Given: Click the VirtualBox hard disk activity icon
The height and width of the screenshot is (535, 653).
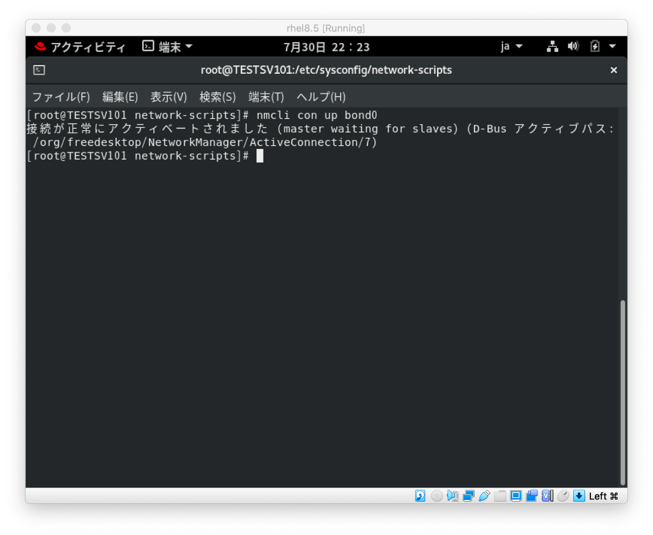Looking at the screenshot, I should pos(420,496).
